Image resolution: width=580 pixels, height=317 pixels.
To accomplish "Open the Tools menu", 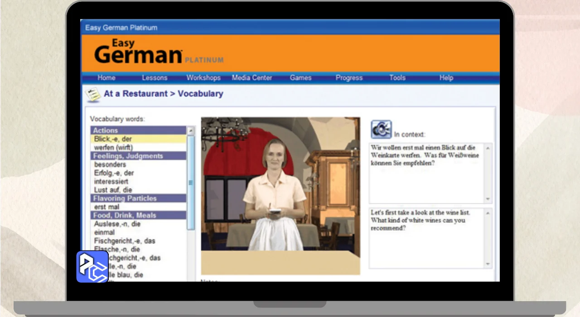I will point(397,78).
